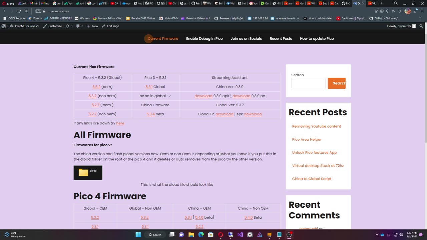Open Microsoft Edge from taskbar
Viewport: 427px width, 240px height.
point(201,235)
